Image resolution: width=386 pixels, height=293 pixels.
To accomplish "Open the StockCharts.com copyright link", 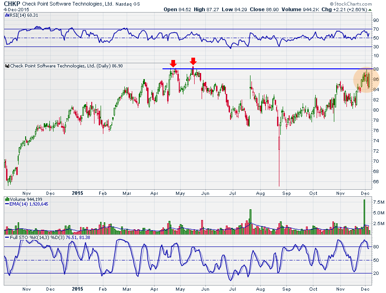I will (x=351, y=4).
